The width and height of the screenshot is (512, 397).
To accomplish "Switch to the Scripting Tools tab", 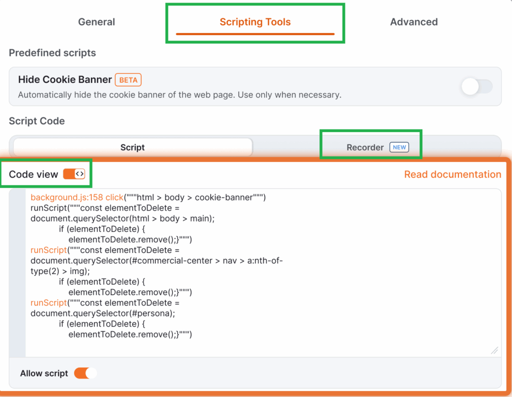I will click(x=255, y=22).
